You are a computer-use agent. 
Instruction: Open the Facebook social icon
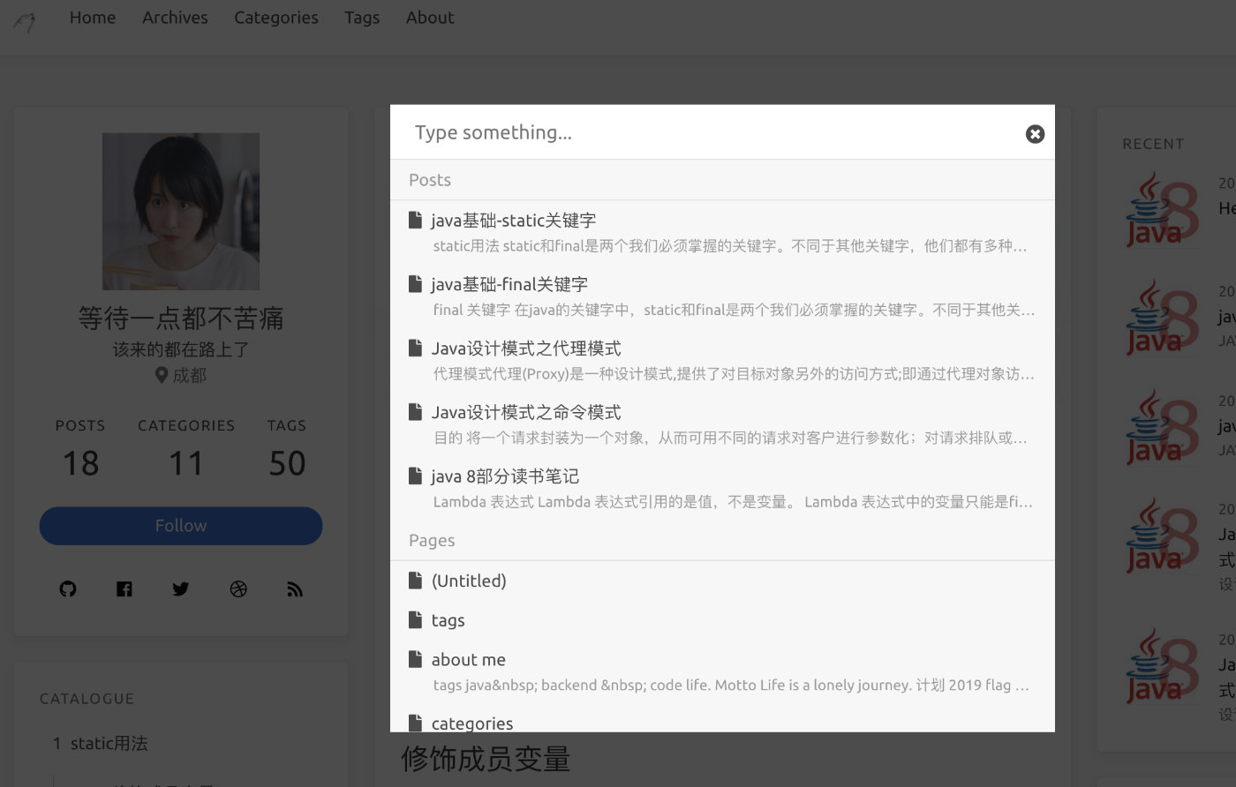124,588
